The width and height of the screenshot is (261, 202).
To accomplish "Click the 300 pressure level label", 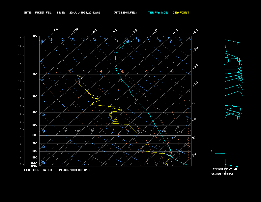I will (x=35, y=96).
